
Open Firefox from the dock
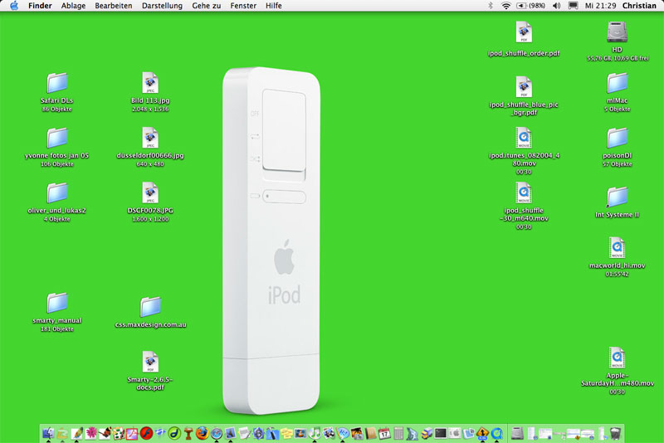coord(202,433)
